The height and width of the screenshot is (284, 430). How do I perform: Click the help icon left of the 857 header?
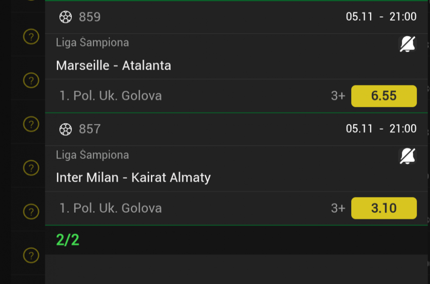[31, 123]
